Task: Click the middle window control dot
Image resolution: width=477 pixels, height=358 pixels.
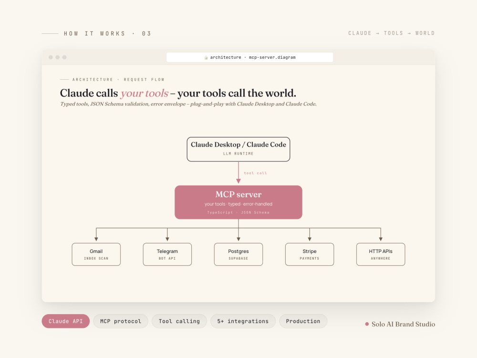Action: (58, 57)
